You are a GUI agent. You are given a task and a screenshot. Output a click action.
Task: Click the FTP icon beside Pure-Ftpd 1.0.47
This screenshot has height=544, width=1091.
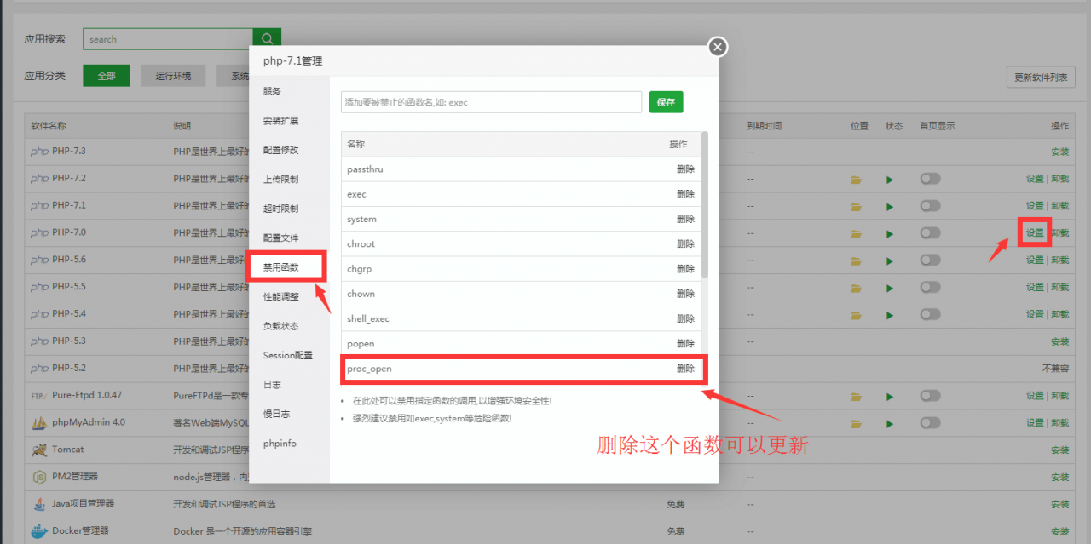(39, 396)
